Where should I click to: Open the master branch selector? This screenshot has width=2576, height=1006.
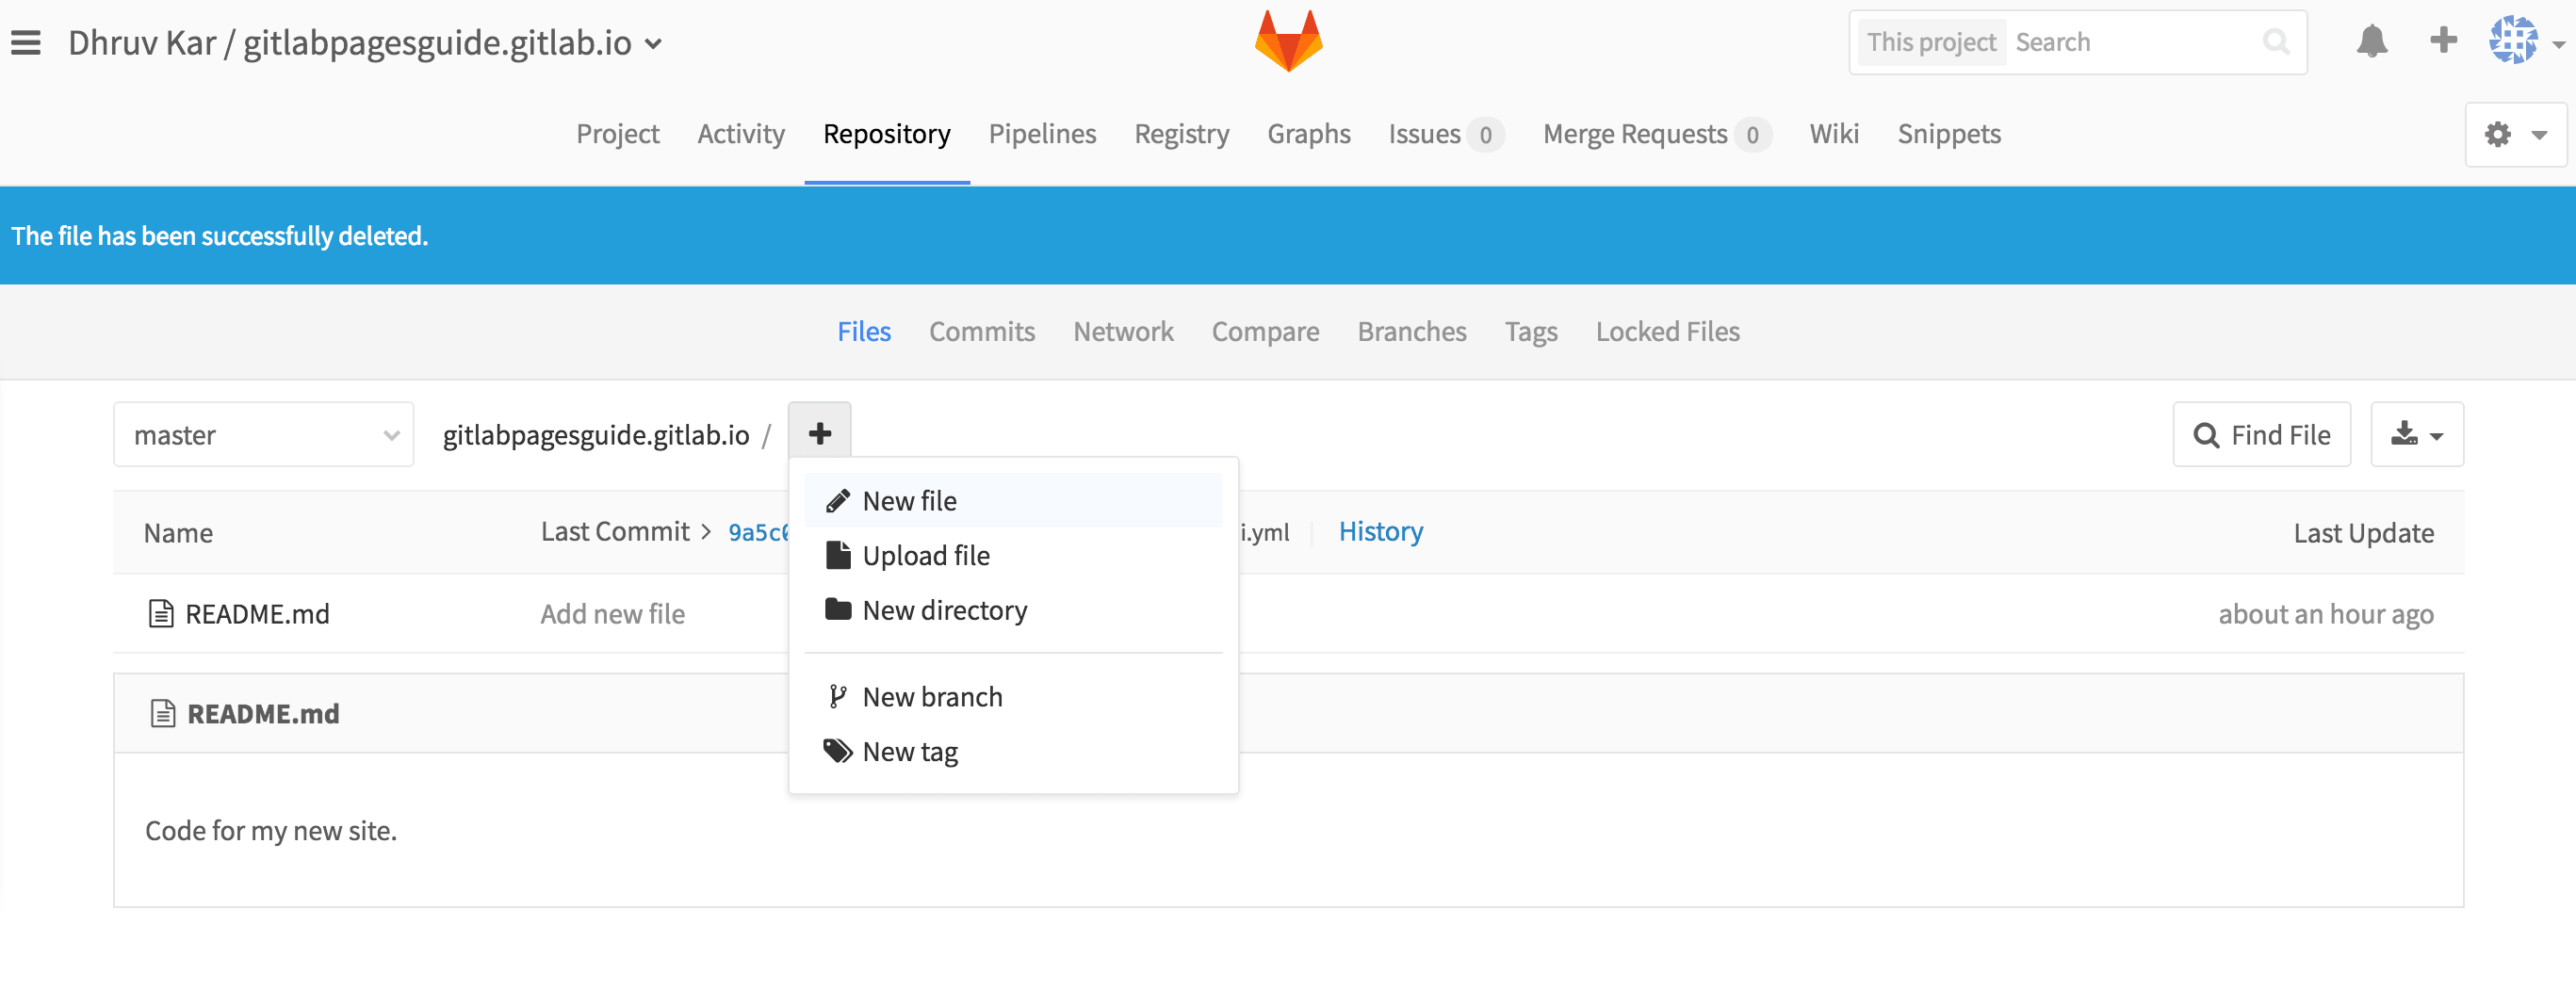(263, 434)
